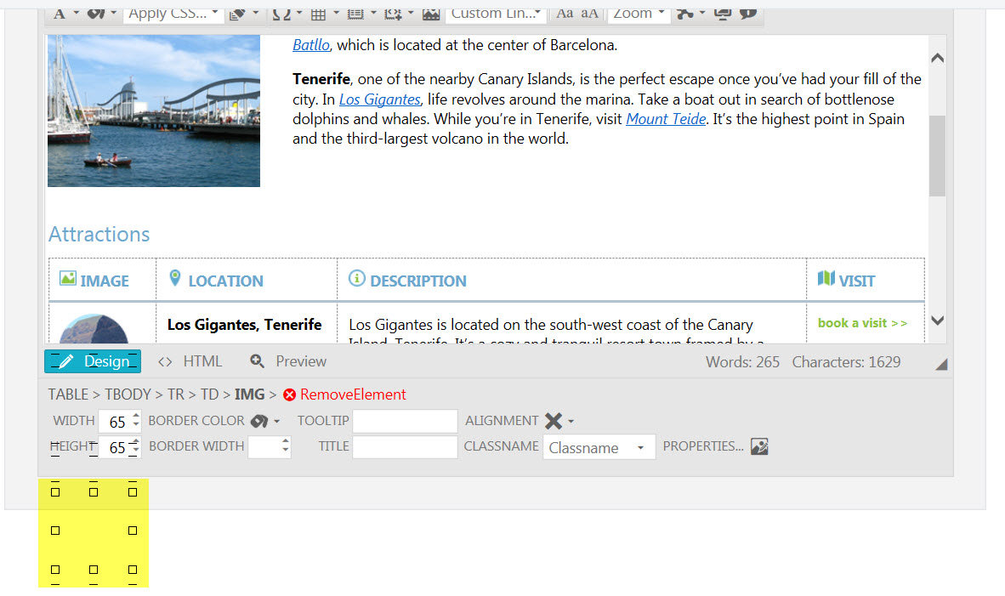
Task: Expand the insert symbol dropdown arrow
Action: coord(299,13)
